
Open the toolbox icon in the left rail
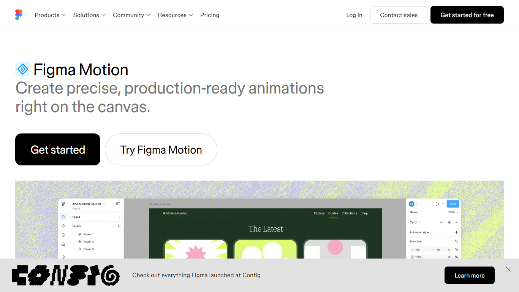pos(63,244)
